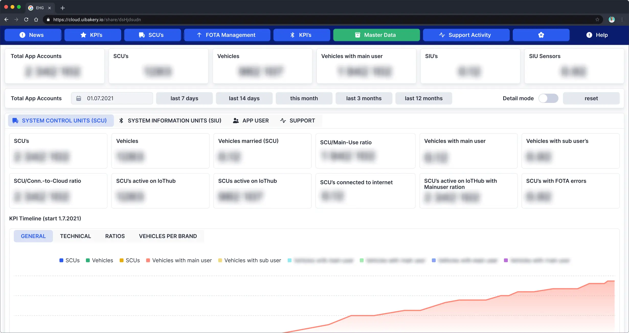Reload the page with refresh icon

26,19
